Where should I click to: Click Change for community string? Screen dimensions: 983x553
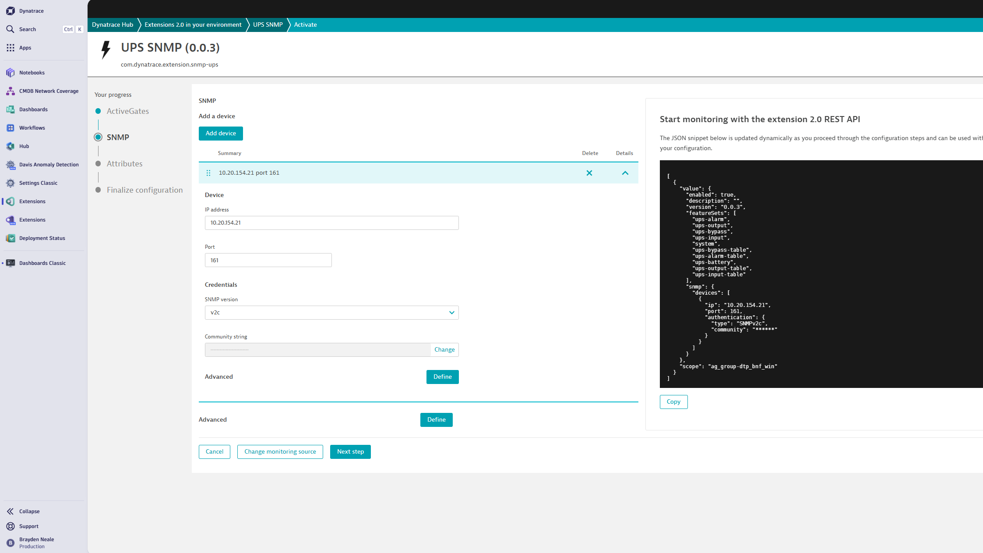(x=444, y=349)
